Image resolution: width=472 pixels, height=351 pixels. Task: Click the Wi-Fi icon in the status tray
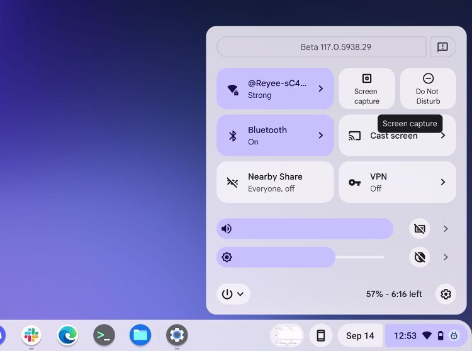[427, 335]
